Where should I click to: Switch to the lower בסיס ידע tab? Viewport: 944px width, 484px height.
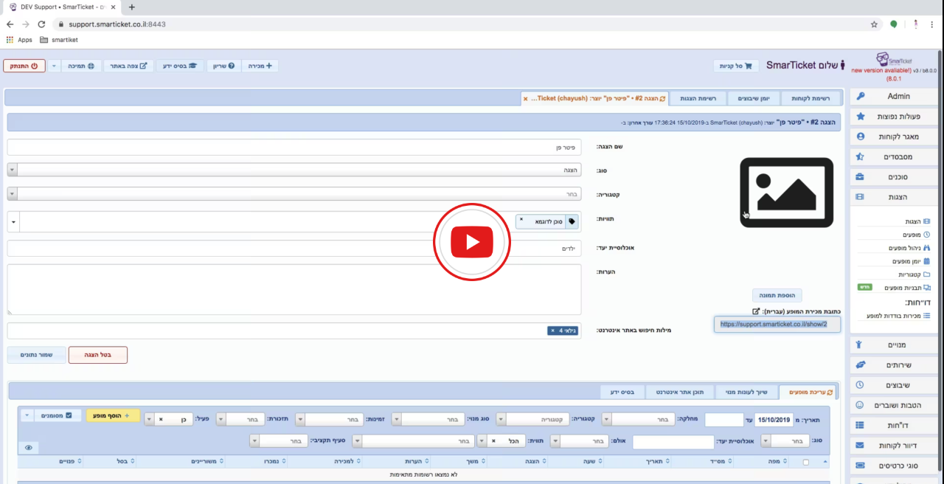(x=622, y=391)
